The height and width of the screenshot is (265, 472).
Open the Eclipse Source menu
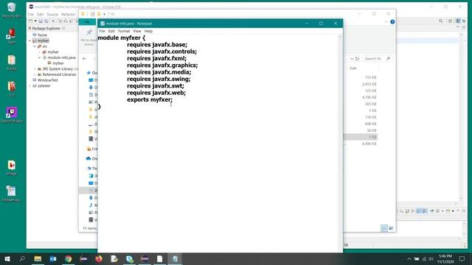52,15
